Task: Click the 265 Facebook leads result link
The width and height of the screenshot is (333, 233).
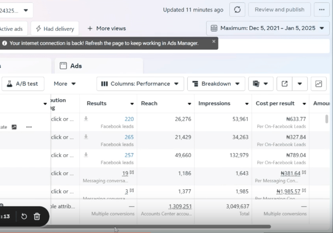Action: [x=129, y=137]
